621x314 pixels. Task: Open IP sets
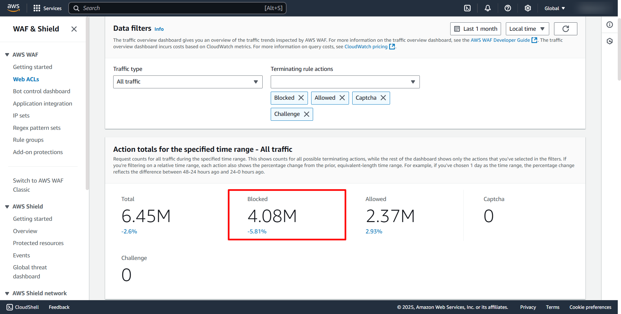(x=21, y=116)
